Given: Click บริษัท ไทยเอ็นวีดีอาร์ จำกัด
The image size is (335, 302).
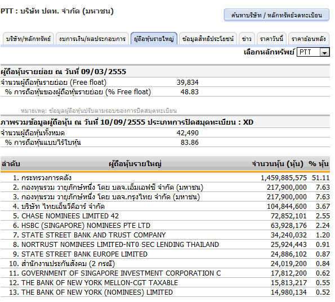Looking at the screenshot, I should (63, 207).
